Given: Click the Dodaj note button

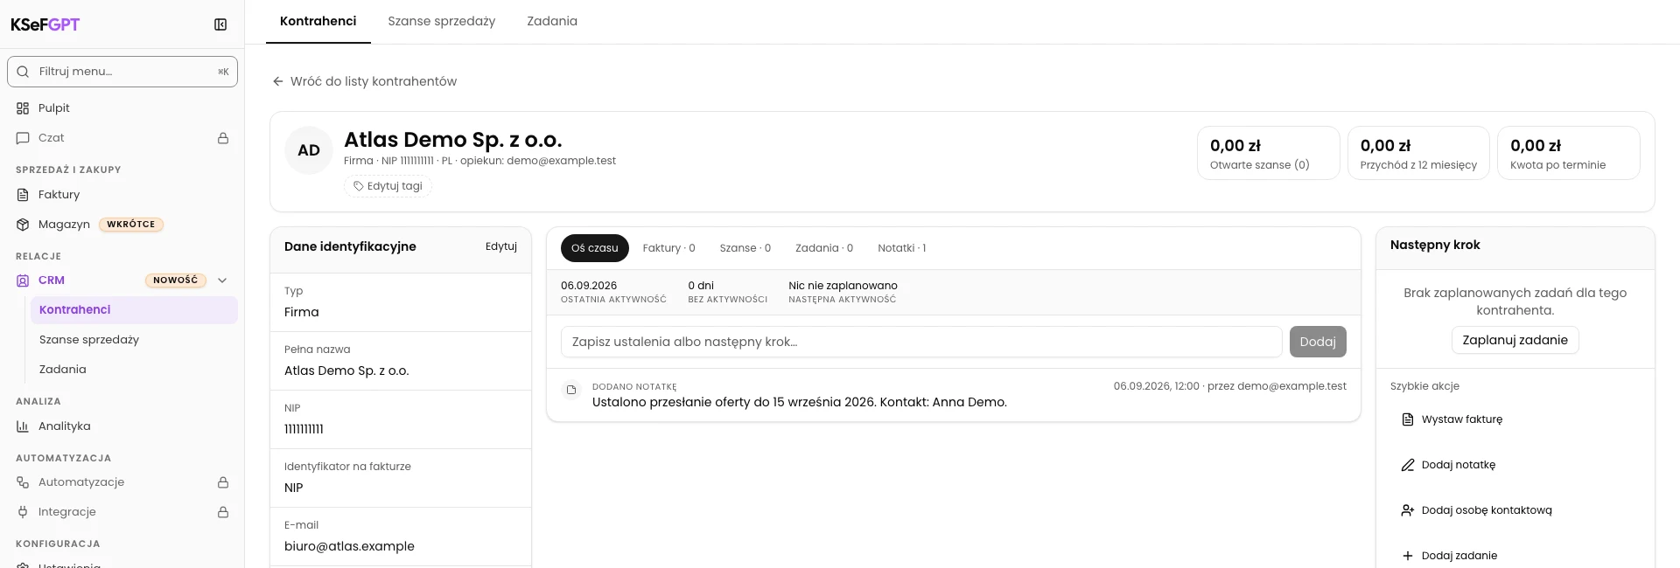Looking at the screenshot, I should click(1318, 342).
